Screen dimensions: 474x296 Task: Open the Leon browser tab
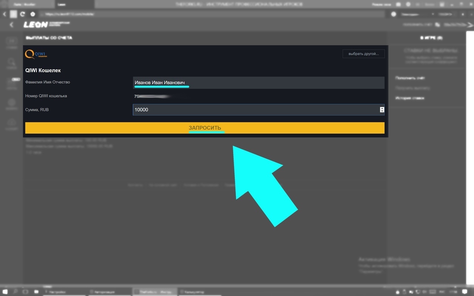tap(75, 4)
